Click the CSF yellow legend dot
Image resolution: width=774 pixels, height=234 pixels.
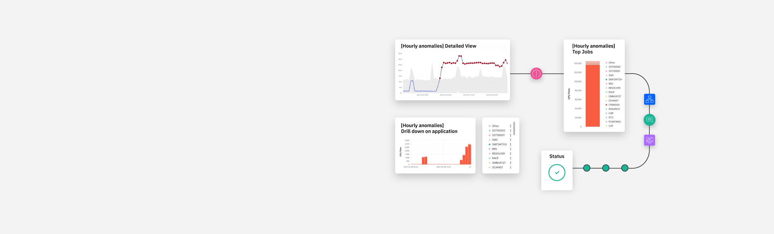606,126
